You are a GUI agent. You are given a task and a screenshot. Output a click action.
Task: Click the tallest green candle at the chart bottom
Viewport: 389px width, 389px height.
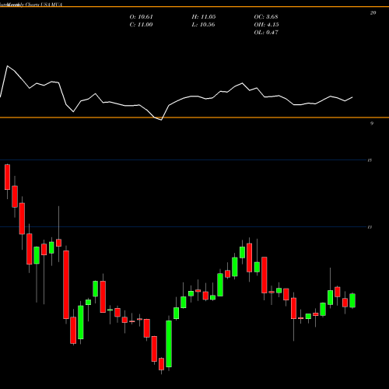pos(169,344)
